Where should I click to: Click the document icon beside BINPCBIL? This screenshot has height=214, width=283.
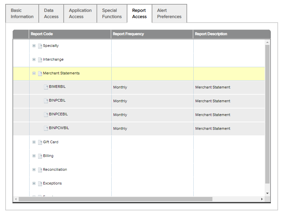click(x=46, y=101)
